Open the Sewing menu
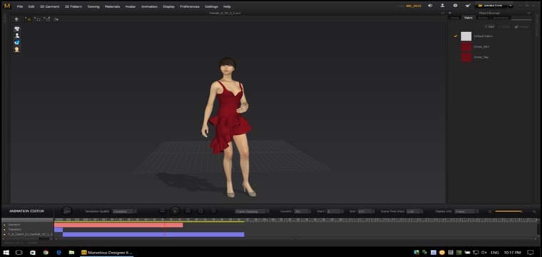Image resolution: width=542 pixels, height=257 pixels. coord(93,6)
